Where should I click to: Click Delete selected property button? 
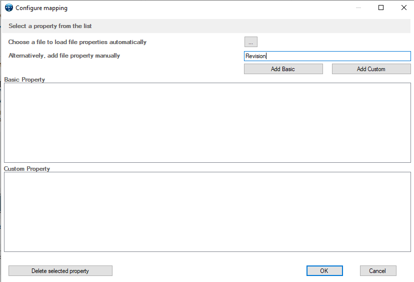pos(60,271)
